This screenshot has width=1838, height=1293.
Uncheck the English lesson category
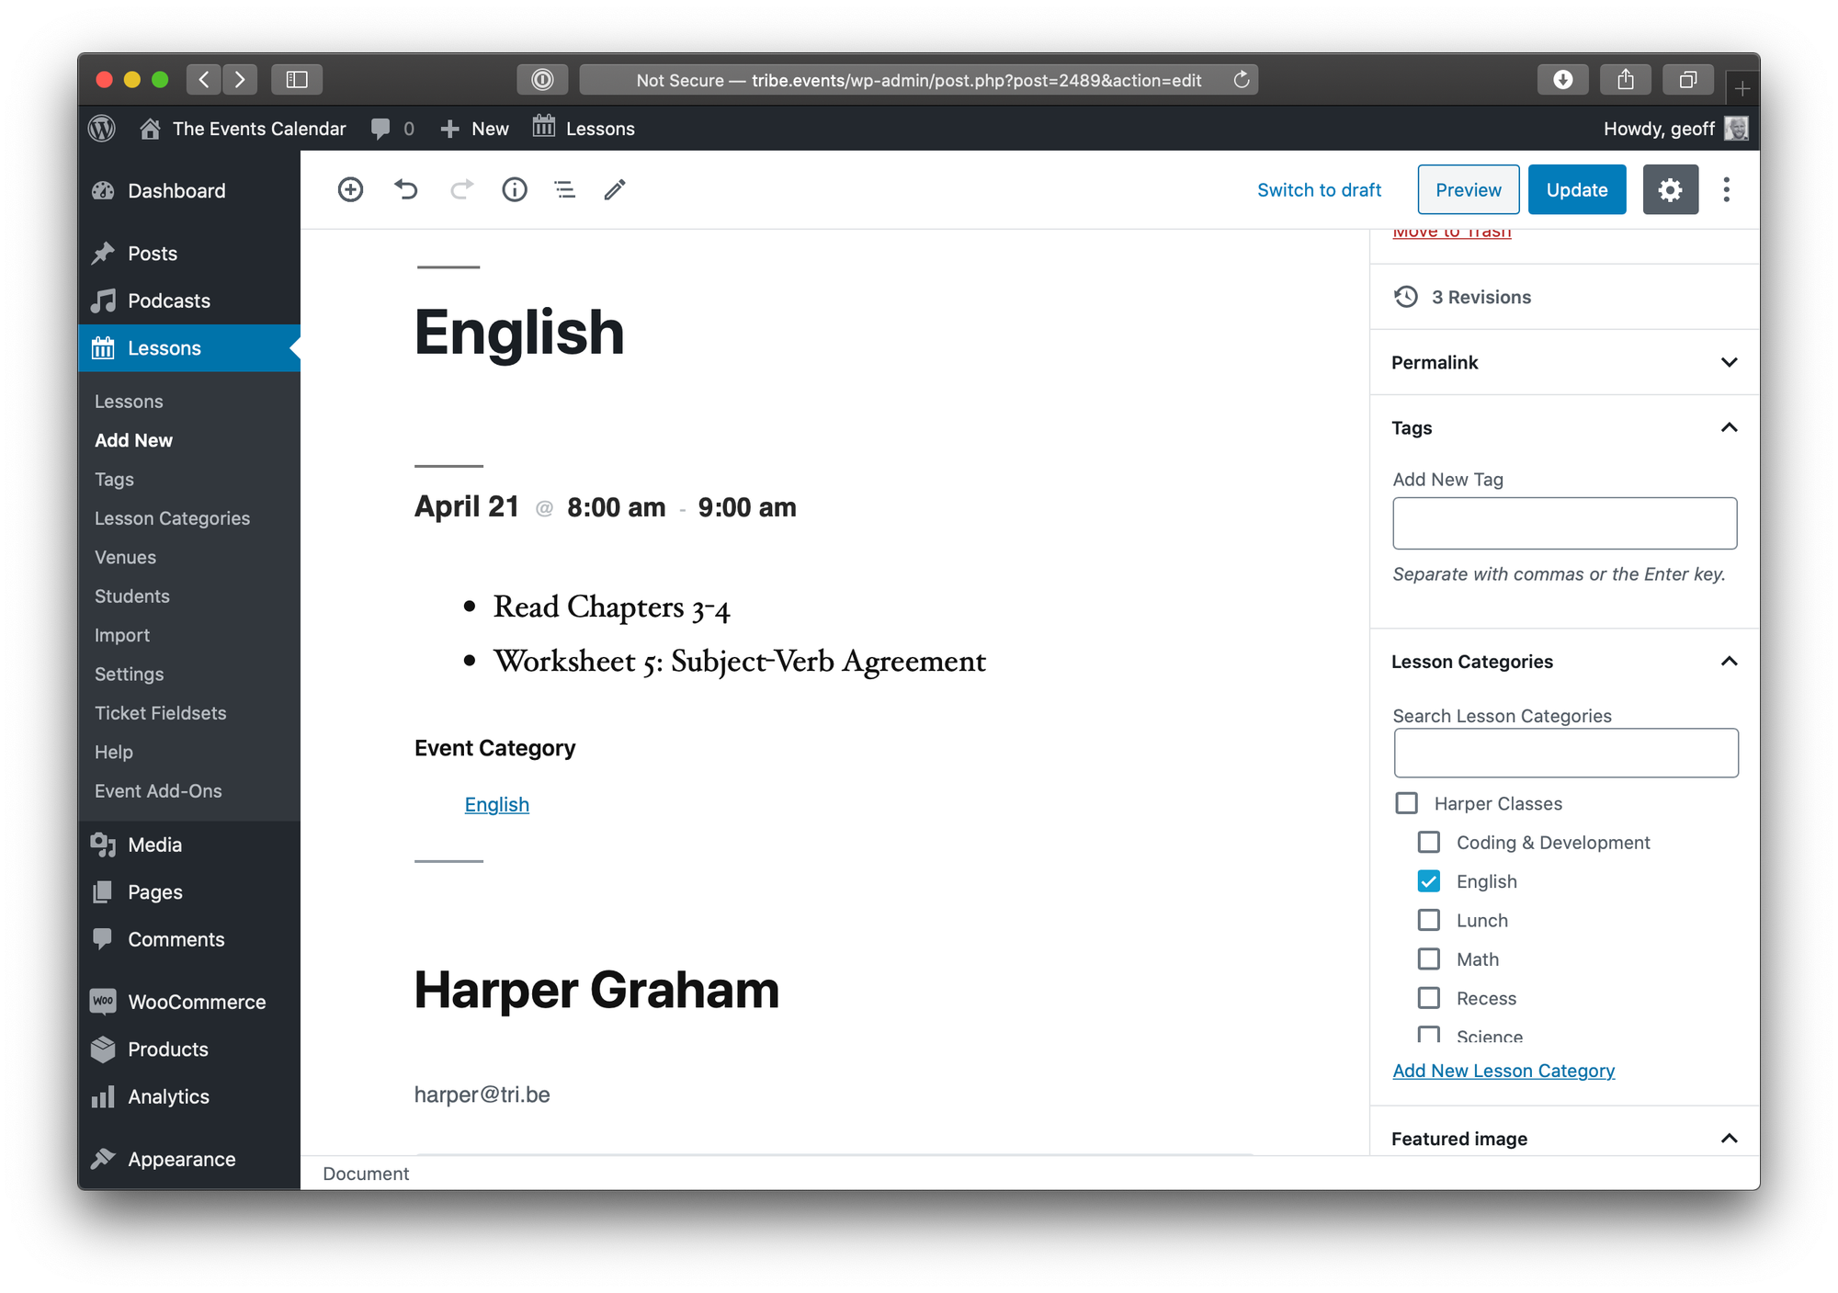[1429, 881]
